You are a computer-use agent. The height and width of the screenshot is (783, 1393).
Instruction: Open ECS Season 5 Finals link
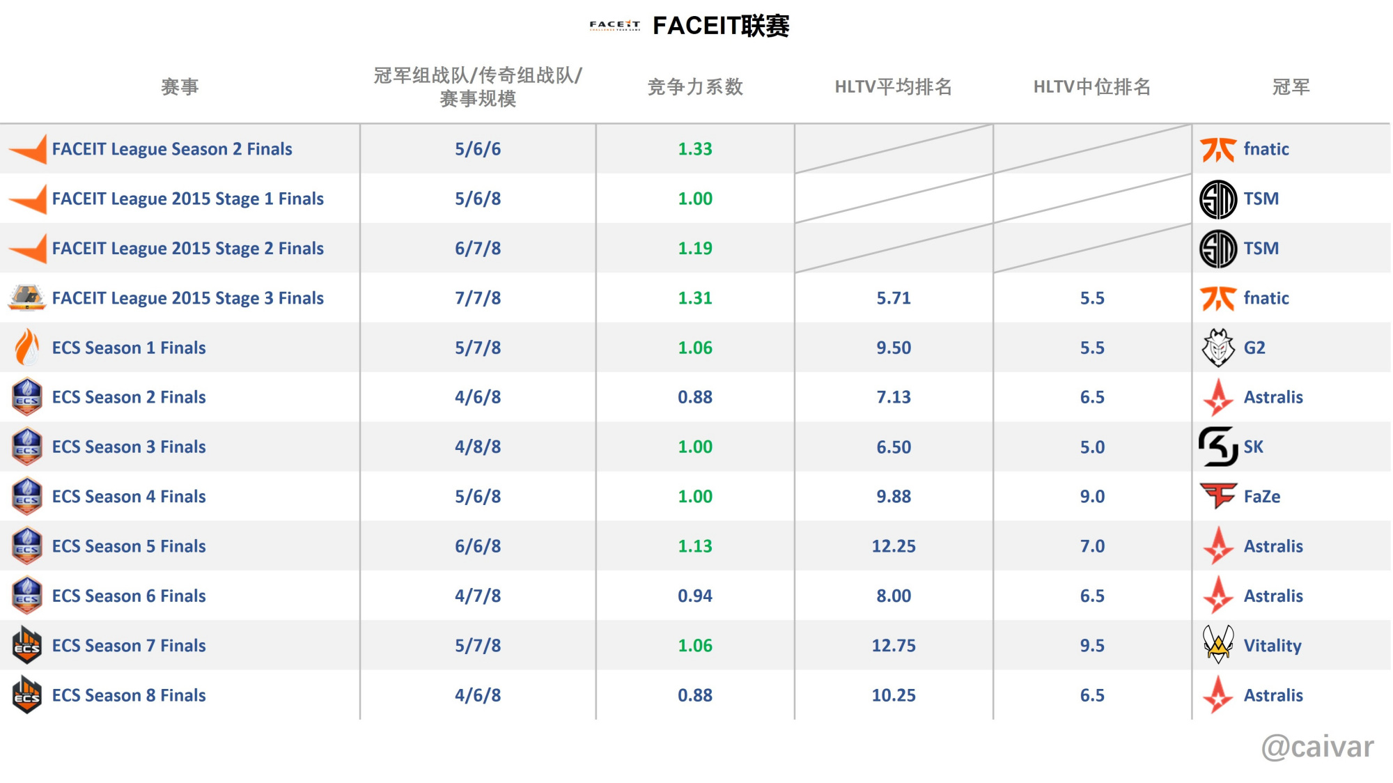click(129, 546)
